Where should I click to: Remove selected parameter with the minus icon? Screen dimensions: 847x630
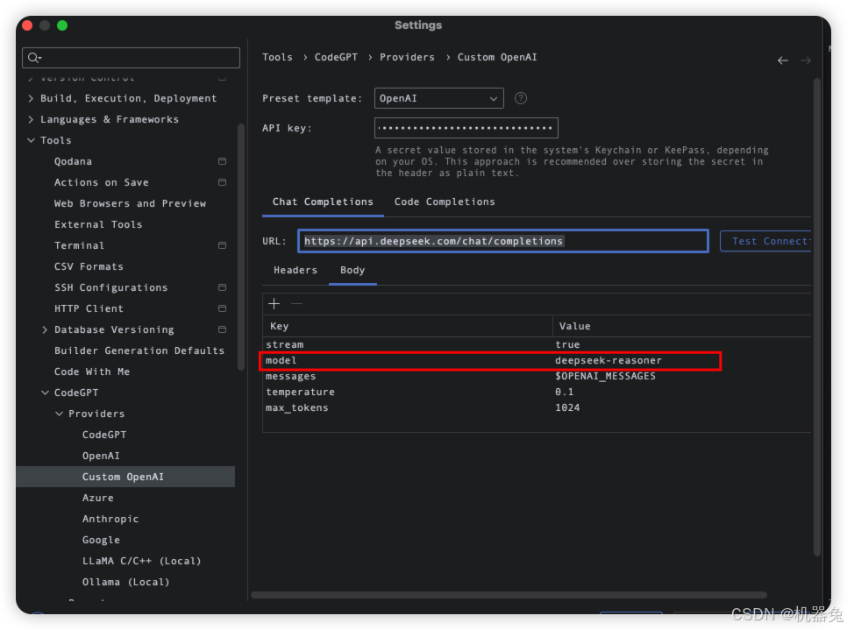[x=296, y=304]
